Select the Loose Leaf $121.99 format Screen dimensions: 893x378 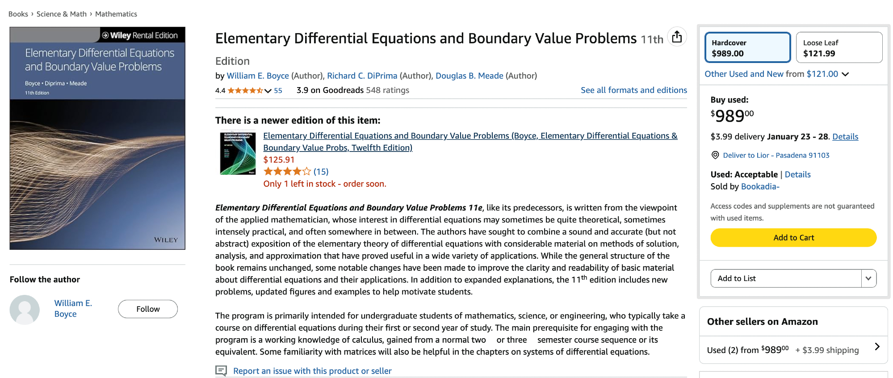(x=839, y=48)
